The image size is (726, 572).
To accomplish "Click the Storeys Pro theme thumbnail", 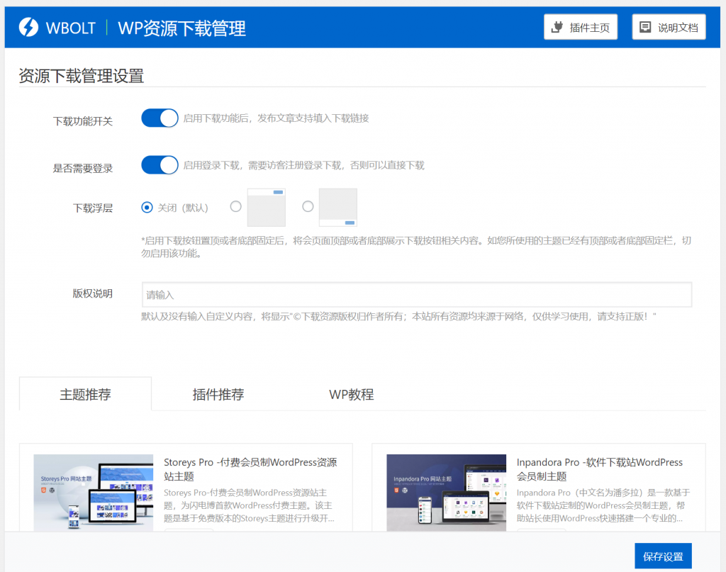I will 94,493.
